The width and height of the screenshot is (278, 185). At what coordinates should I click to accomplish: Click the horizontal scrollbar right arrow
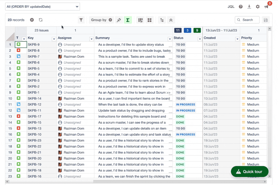265,182
